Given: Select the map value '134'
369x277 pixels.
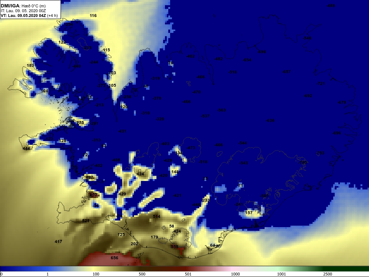Looking at the screenshot, I should (x=179, y=153).
